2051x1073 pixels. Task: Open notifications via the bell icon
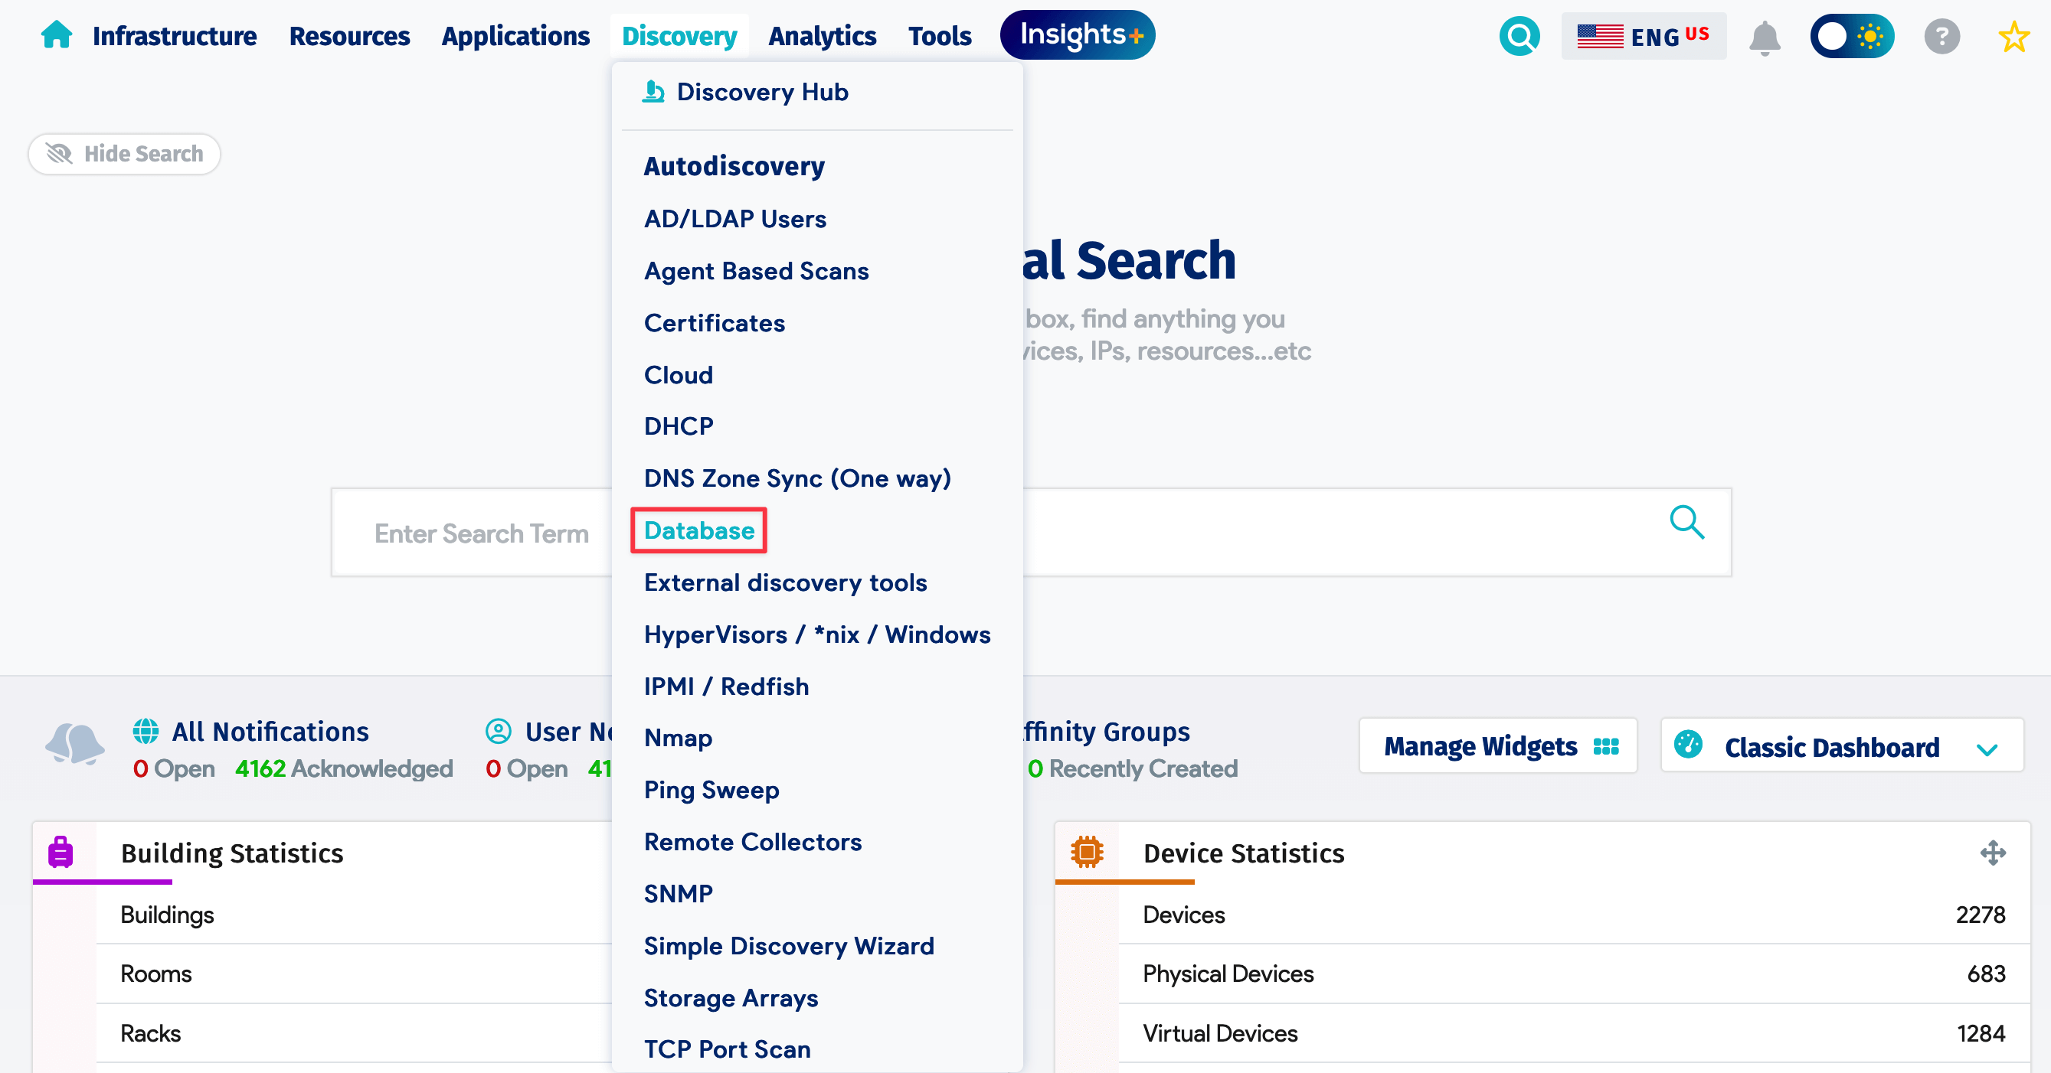tap(1765, 37)
